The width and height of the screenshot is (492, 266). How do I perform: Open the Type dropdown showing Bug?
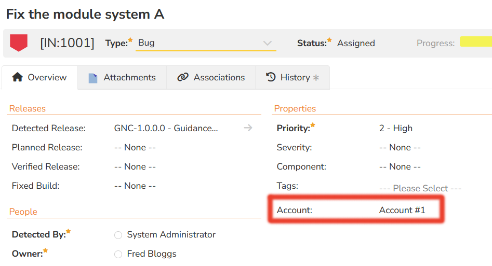click(206, 43)
